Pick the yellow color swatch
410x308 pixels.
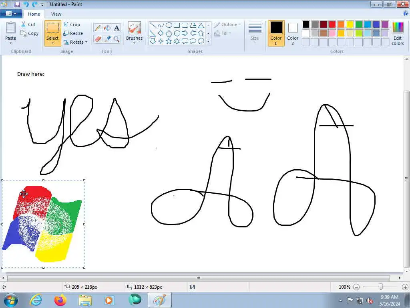coord(350,24)
